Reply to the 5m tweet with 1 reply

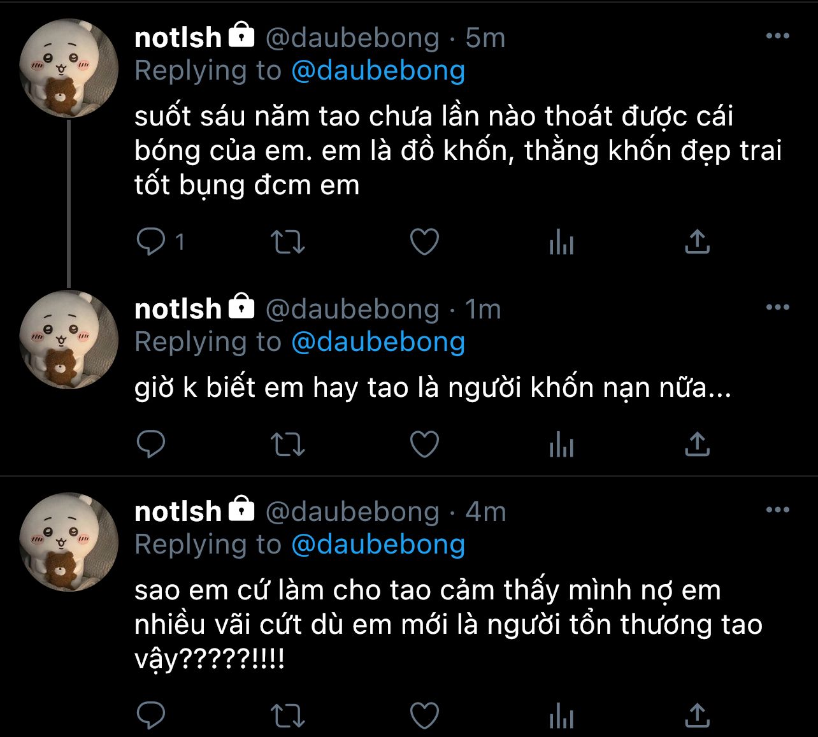click(x=152, y=242)
